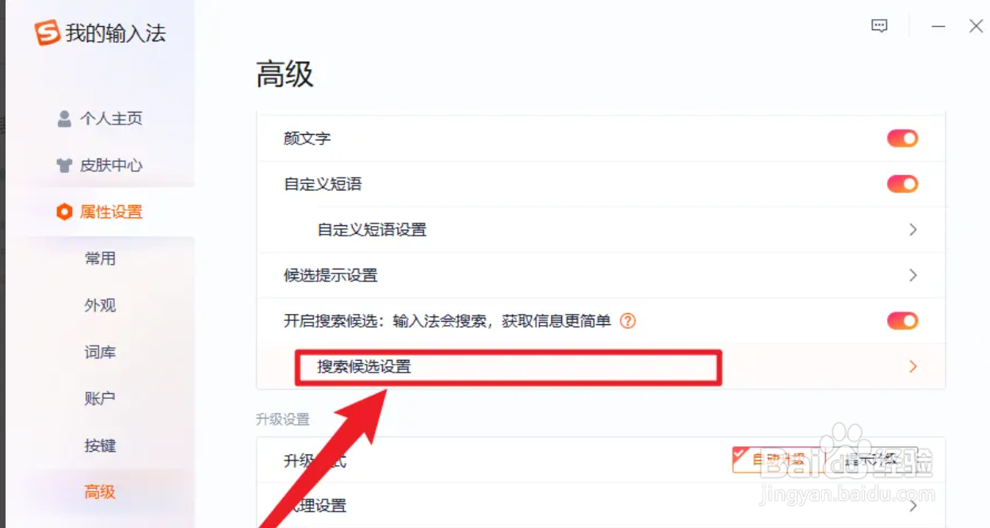Switch to the 常用 settings tab
This screenshot has height=528, width=990.
(x=101, y=258)
